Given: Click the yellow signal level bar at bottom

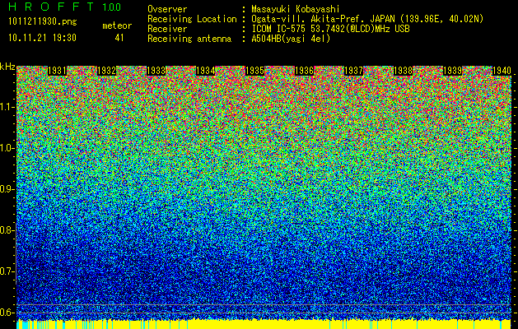Looking at the screenshot, I should [x=264, y=324].
